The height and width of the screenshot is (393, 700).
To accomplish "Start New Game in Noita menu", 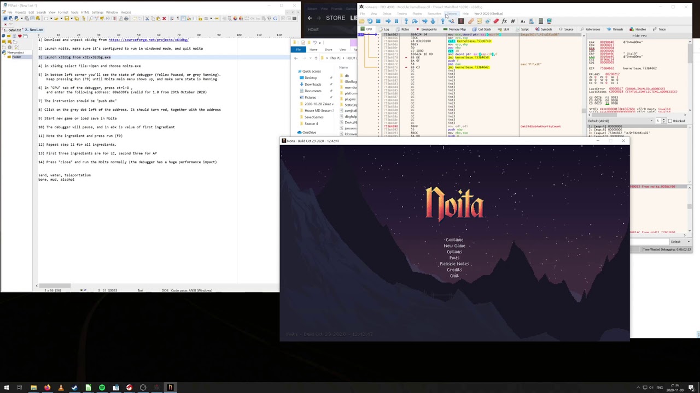I will click(x=454, y=246).
